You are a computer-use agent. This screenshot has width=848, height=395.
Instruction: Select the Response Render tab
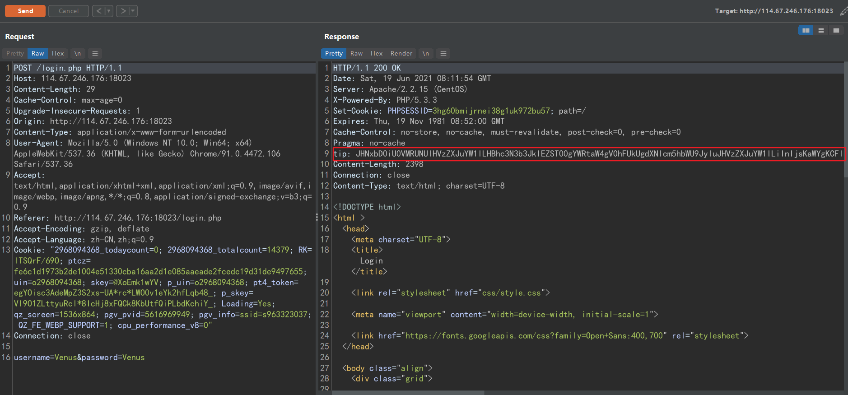401,53
